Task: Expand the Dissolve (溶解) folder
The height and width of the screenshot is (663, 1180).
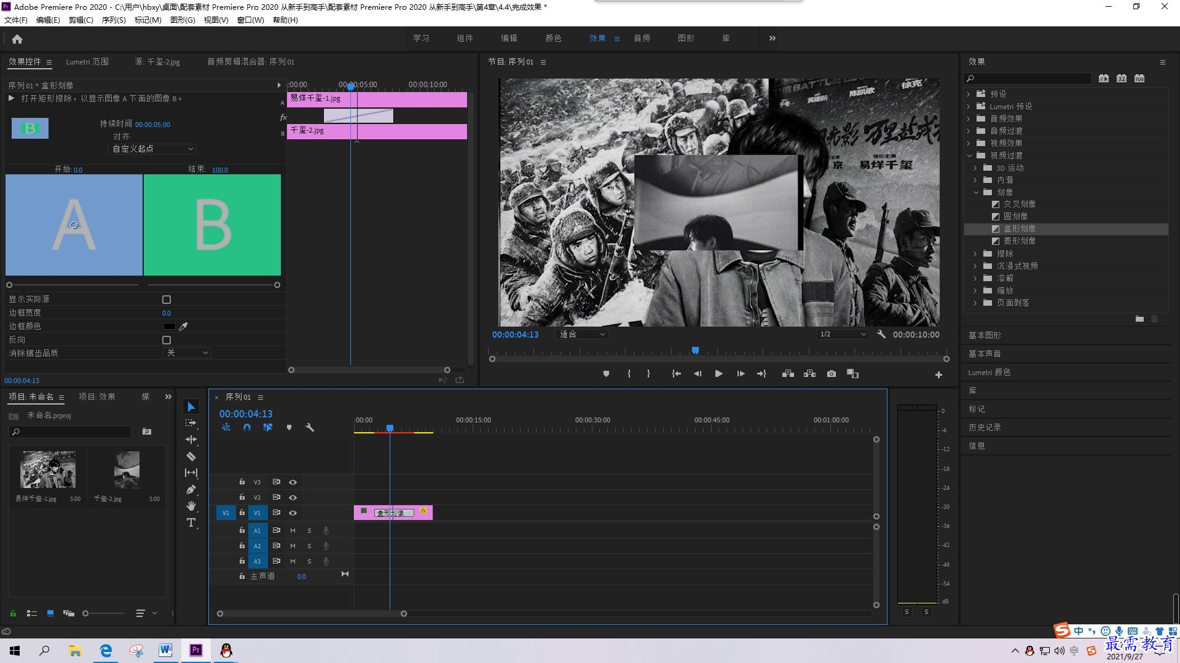Action: [x=975, y=278]
